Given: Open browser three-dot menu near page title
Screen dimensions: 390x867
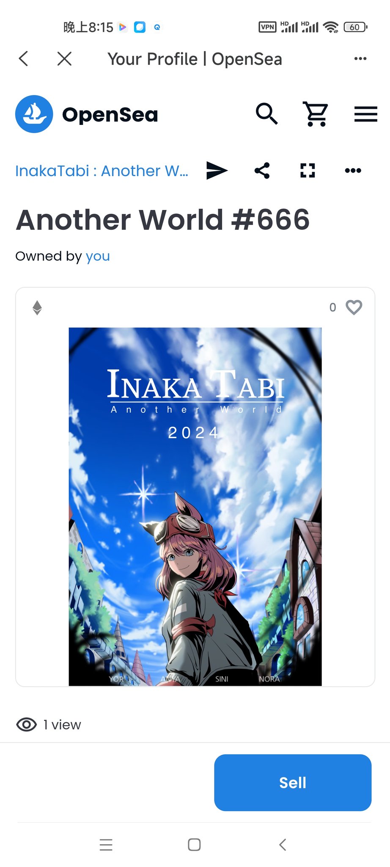Looking at the screenshot, I should point(360,58).
